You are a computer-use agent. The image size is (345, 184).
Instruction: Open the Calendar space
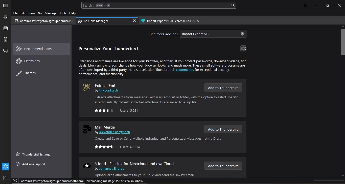tap(6, 28)
